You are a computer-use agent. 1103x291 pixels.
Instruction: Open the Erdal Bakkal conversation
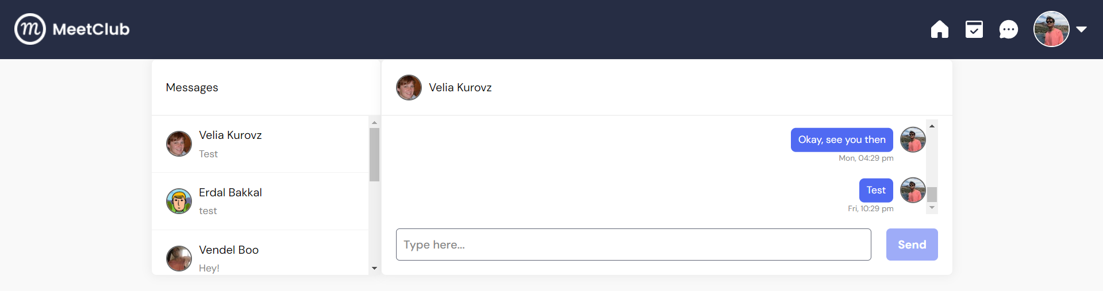(260, 201)
